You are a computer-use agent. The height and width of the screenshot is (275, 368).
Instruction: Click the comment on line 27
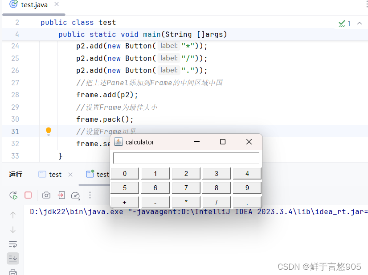(x=149, y=83)
